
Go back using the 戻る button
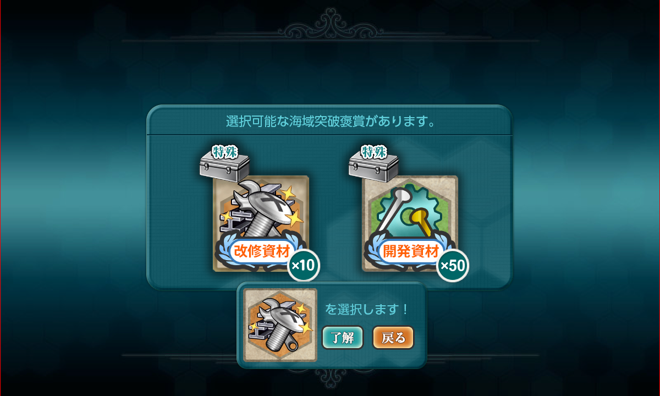click(393, 338)
